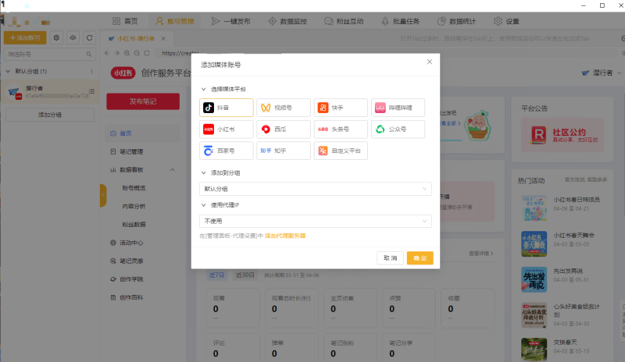Open the 粉丝互动 top menu
This screenshot has height=362, width=625.
click(344, 21)
